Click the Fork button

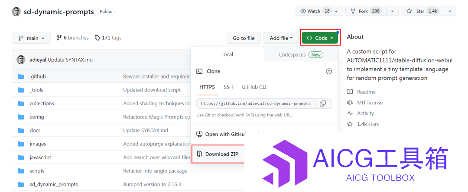point(366,11)
